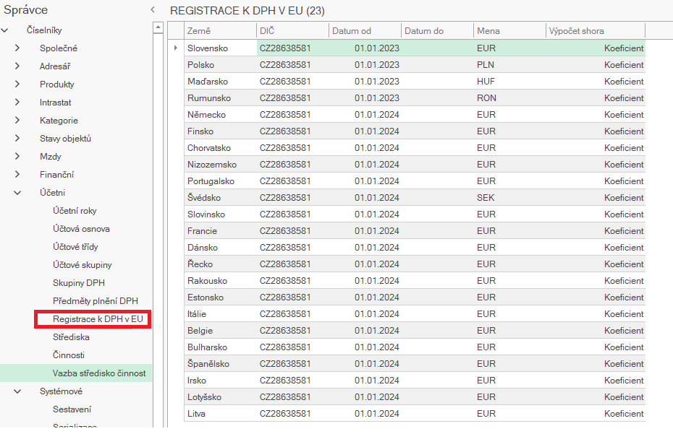The image size is (673, 434).
Task: Open Účtové třídy list
Action: [75, 247]
